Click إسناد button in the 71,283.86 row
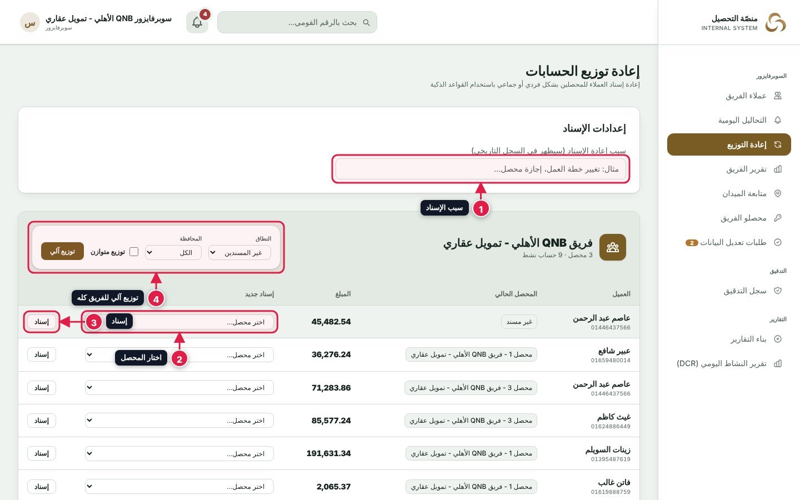 pos(42,388)
